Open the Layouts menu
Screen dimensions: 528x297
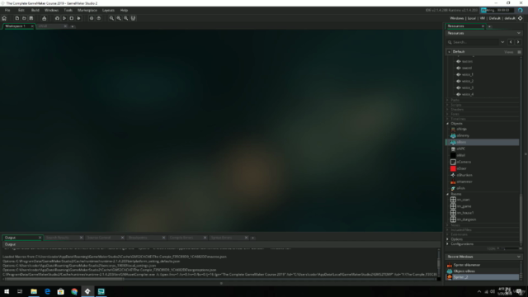(x=108, y=10)
